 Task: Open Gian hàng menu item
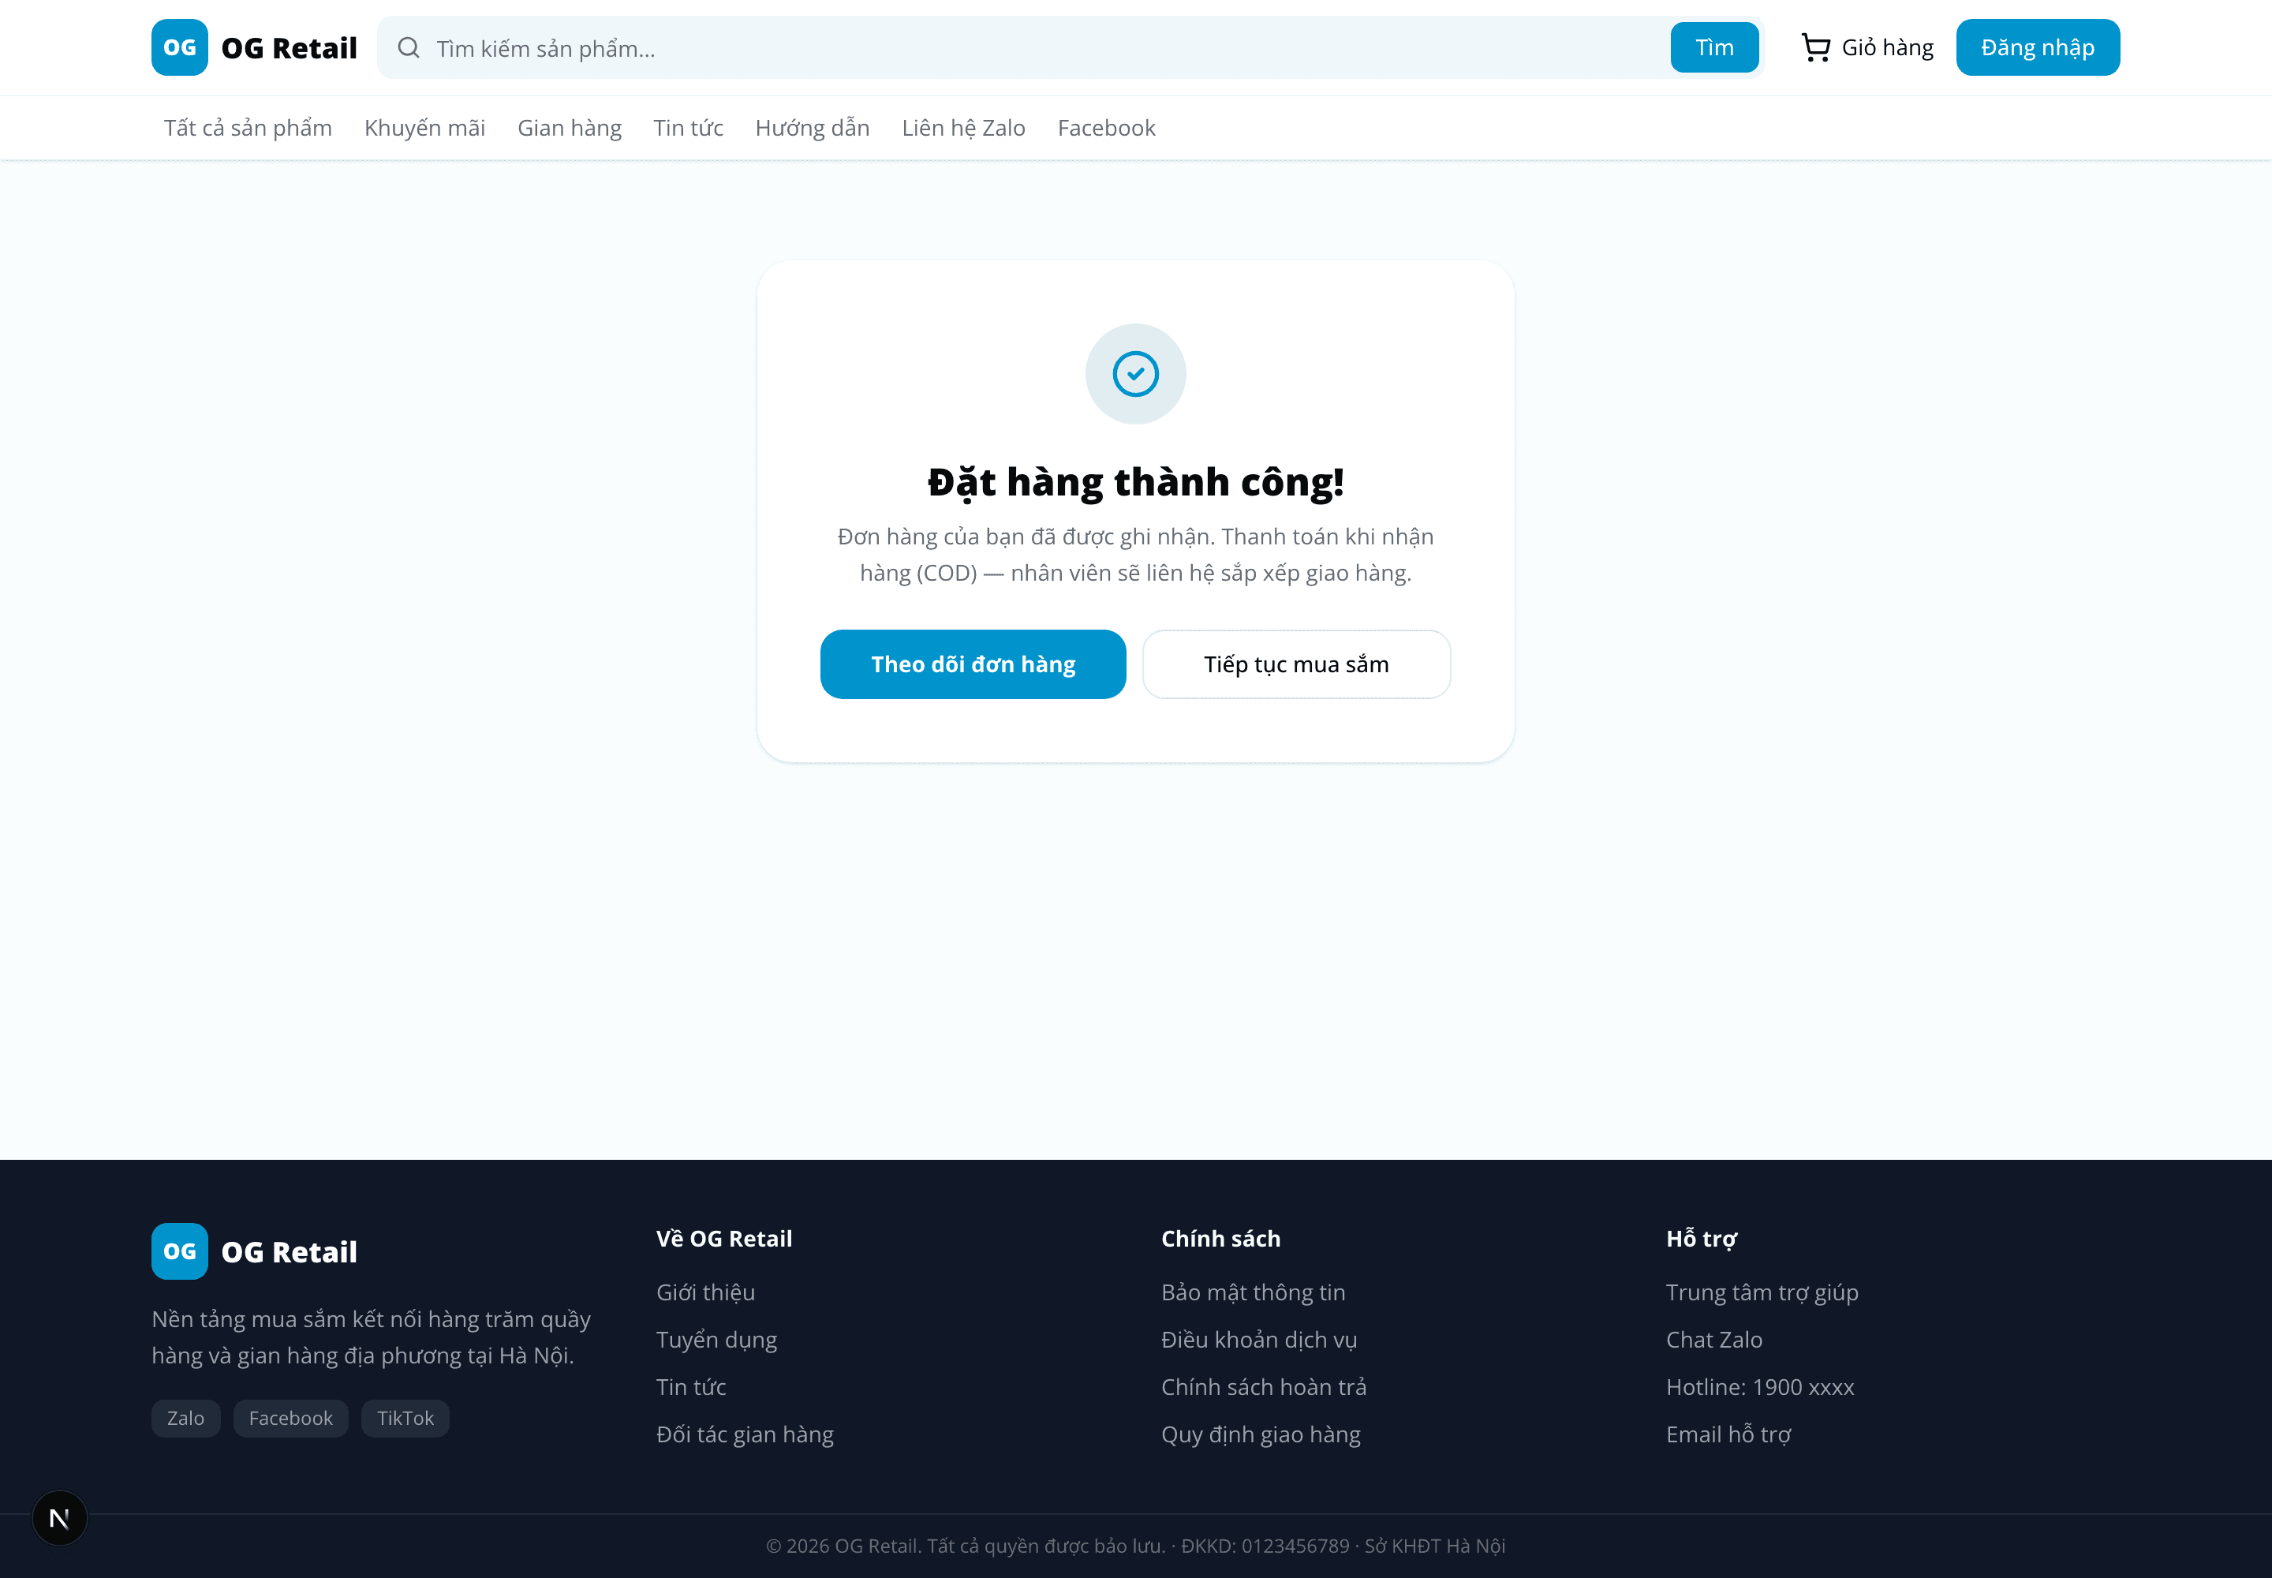(x=570, y=128)
